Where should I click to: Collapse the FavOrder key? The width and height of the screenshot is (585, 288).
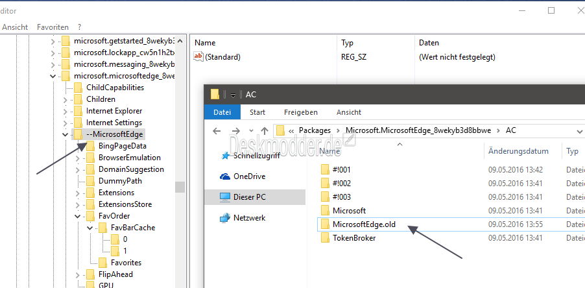coord(78,216)
